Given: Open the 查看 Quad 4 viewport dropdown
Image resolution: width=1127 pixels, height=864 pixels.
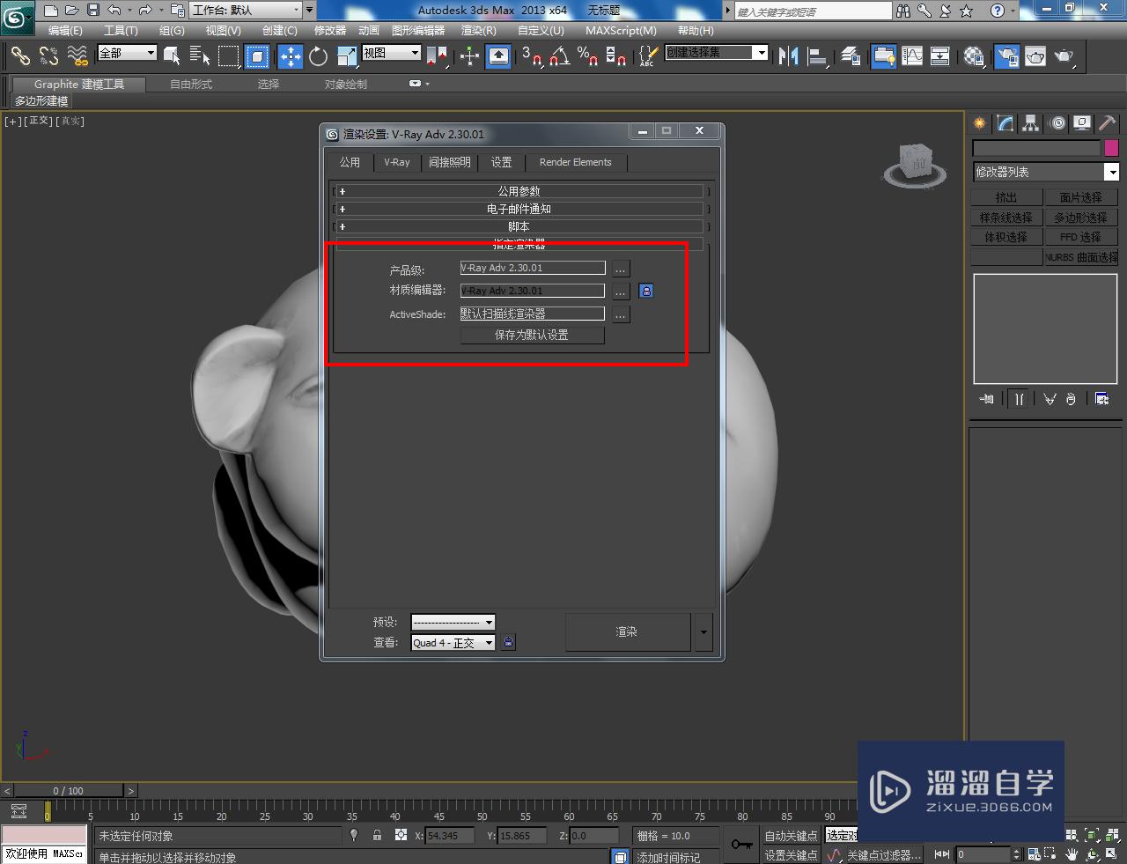Looking at the screenshot, I should tap(453, 643).
